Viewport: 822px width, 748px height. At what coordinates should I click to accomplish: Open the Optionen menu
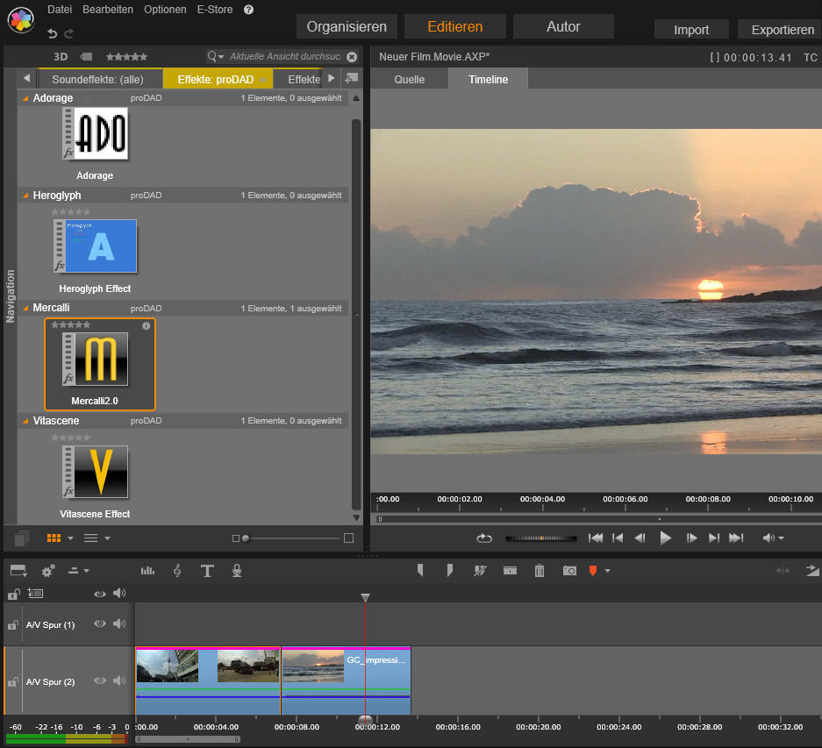point(165,10)
